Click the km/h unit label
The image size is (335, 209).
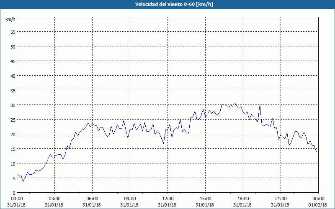pyautogui.click(x=10, y=19)
